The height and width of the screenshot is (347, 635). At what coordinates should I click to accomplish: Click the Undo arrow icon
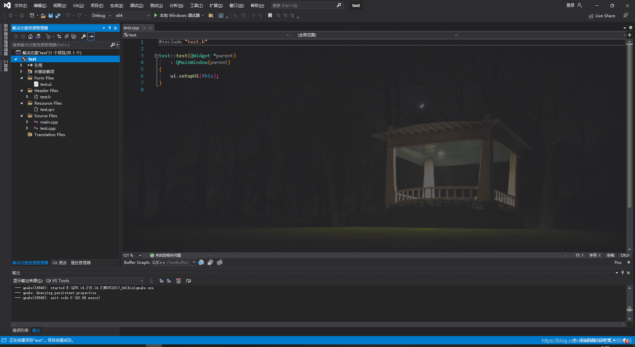pos(68,16)
